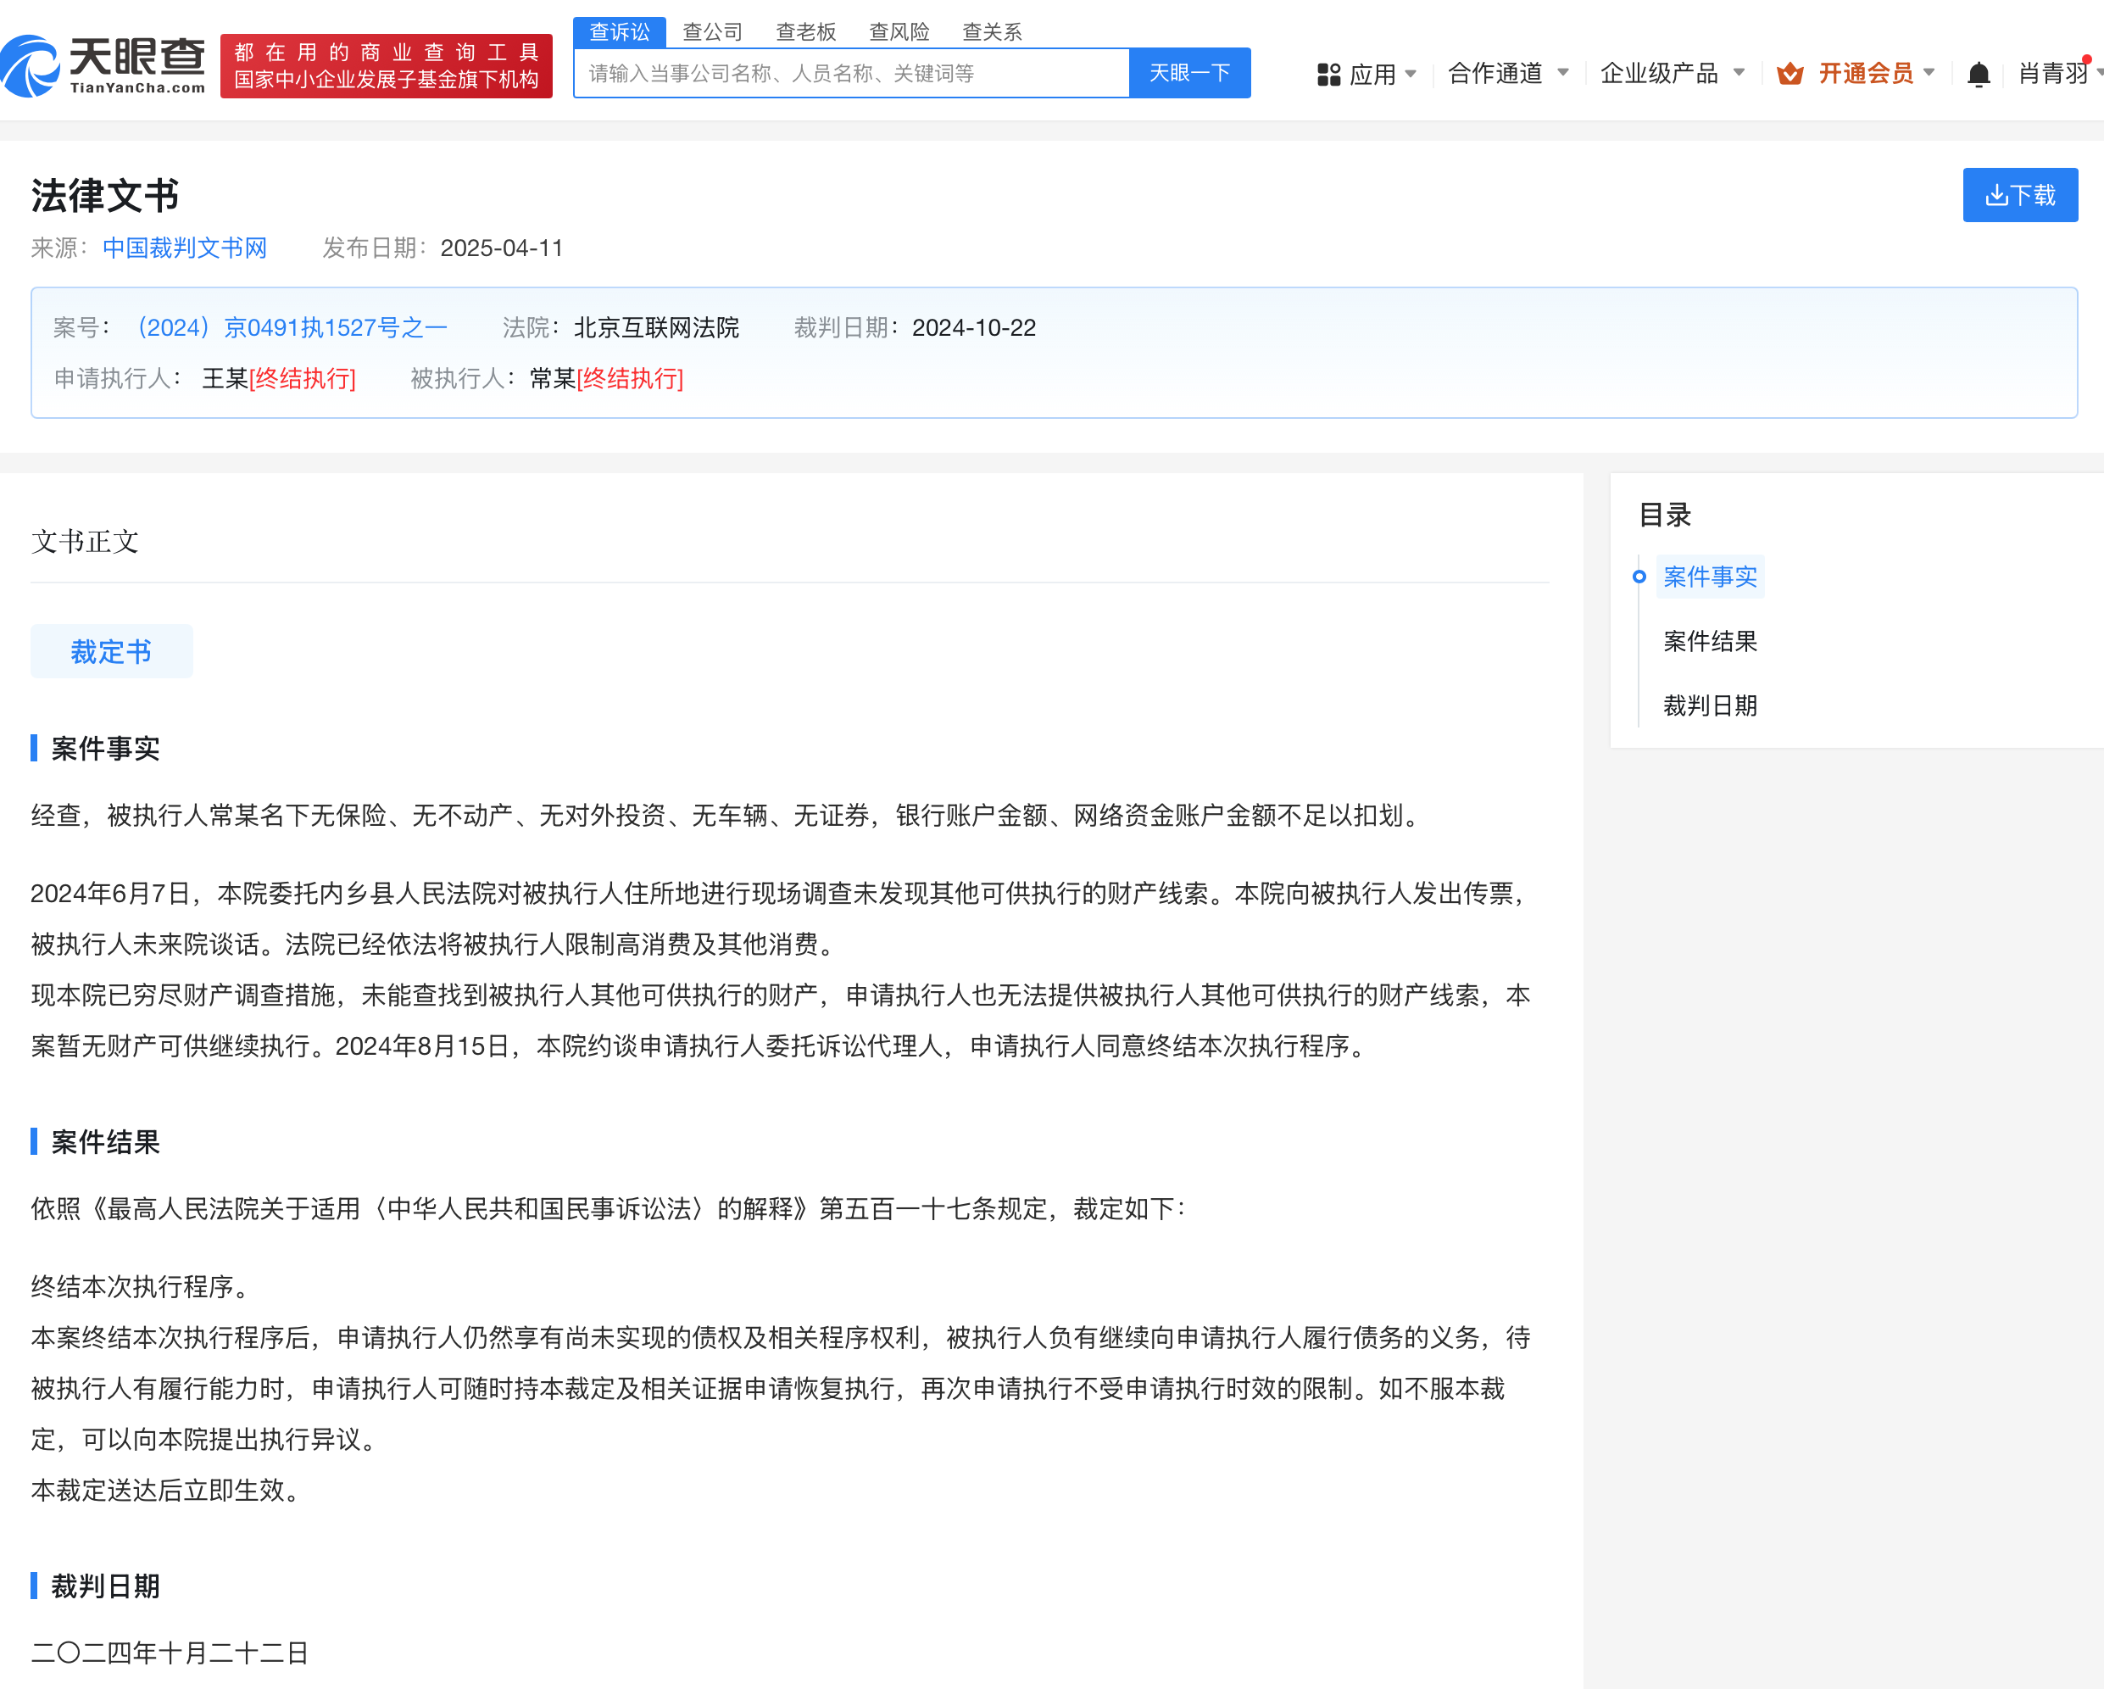Download the legal document
Screen dimensions: 2104x1689
[x=2019, y=195]
